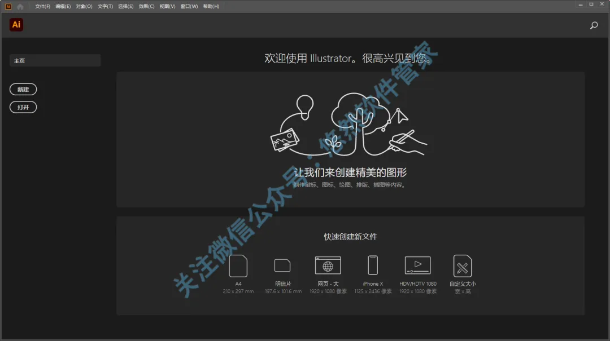Pick the 网页 - 大 web preset icon
This screenshot has height=341, width=610.
(328, 265)
